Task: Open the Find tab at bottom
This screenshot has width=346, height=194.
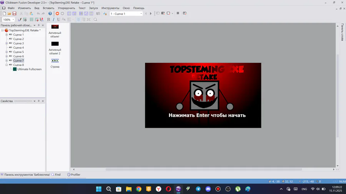Action: click(x=56, y=175)
